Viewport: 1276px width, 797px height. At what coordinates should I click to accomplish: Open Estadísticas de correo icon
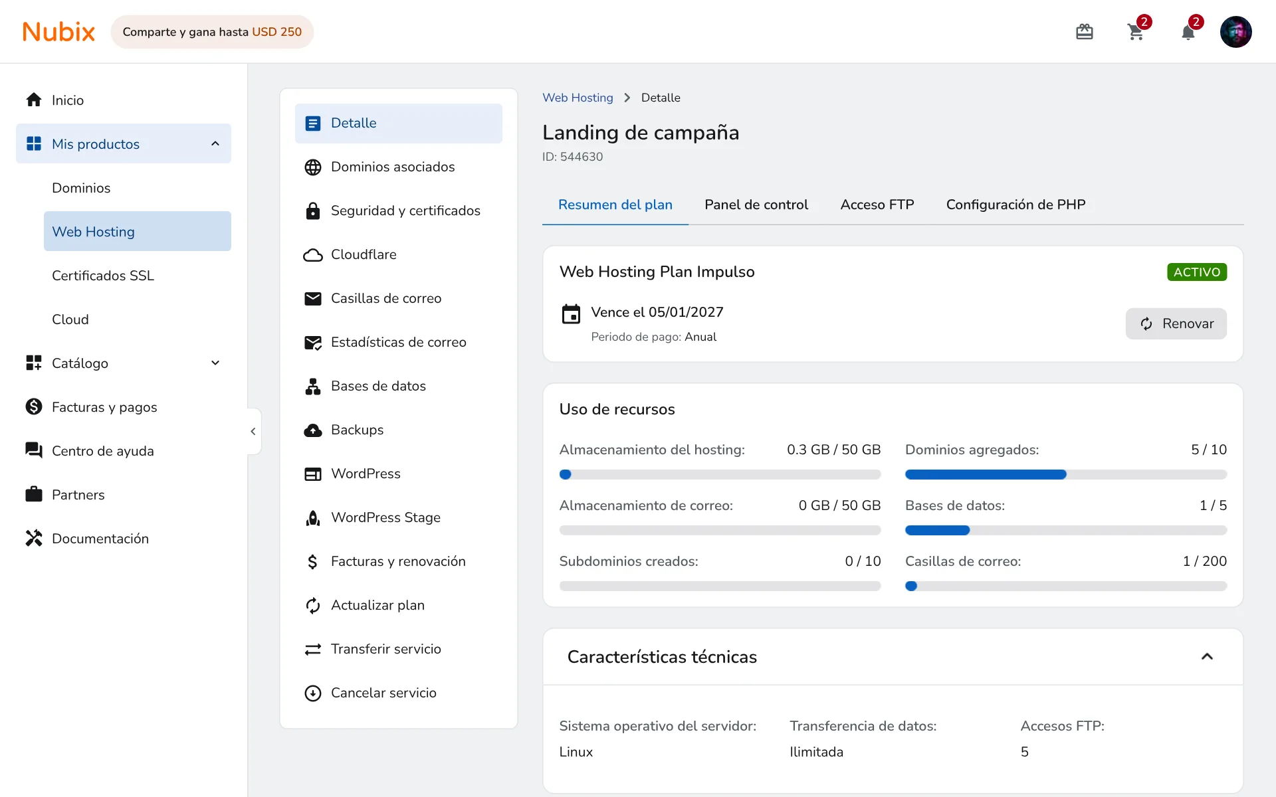(x=313, y=343)
